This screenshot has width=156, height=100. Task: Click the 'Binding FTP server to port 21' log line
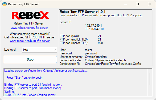pos(33,85)
